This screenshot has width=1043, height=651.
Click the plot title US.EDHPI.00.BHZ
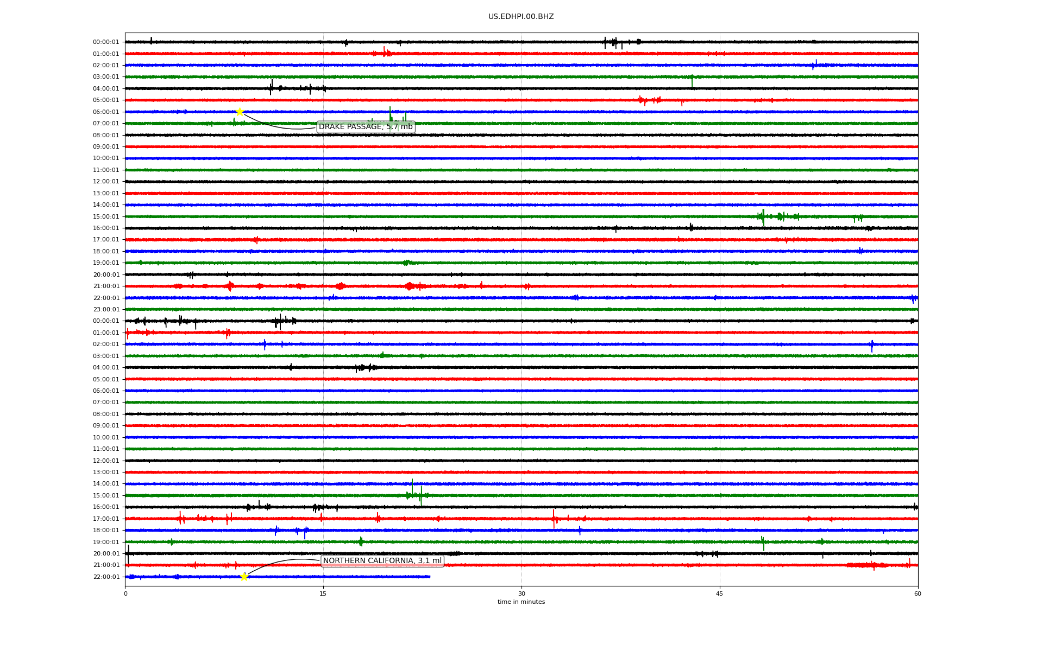coord(521,17)
